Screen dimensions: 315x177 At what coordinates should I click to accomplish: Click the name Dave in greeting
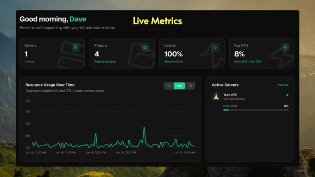coord(78,19)
